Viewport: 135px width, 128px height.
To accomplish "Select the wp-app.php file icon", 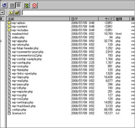I will tap(9, 41).
